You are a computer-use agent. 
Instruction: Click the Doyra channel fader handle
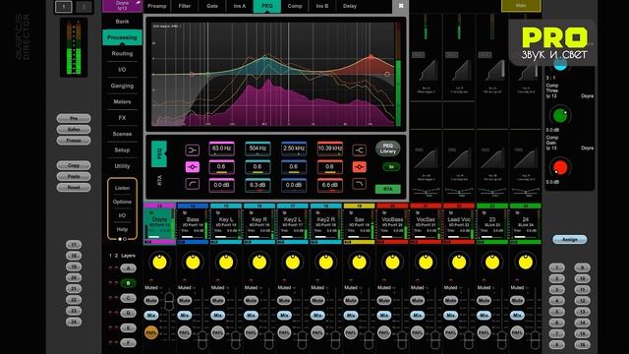point(169,301)
